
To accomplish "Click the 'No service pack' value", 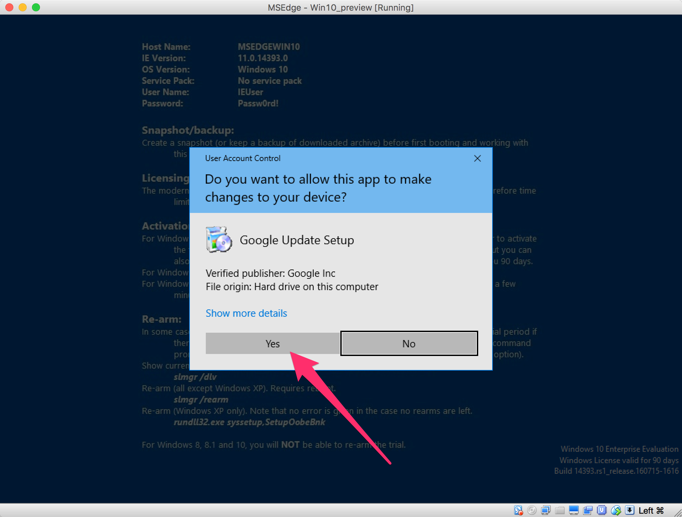I will 270,81.
